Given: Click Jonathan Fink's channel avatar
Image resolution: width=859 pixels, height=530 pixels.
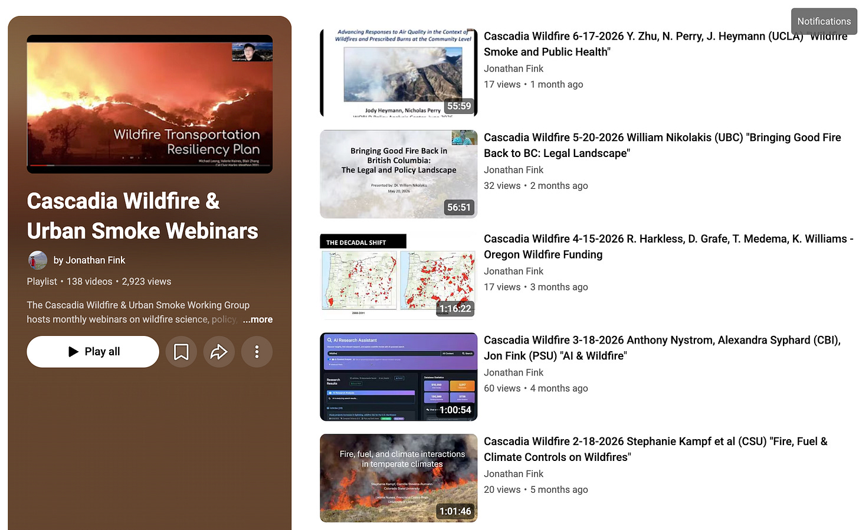Looking at the screenshot, I should pyautogui.click(x=38, y=260).
